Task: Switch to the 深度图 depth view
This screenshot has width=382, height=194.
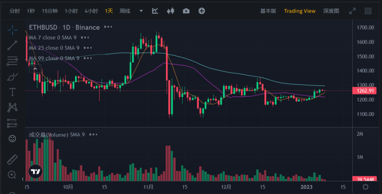Action: 331,11
